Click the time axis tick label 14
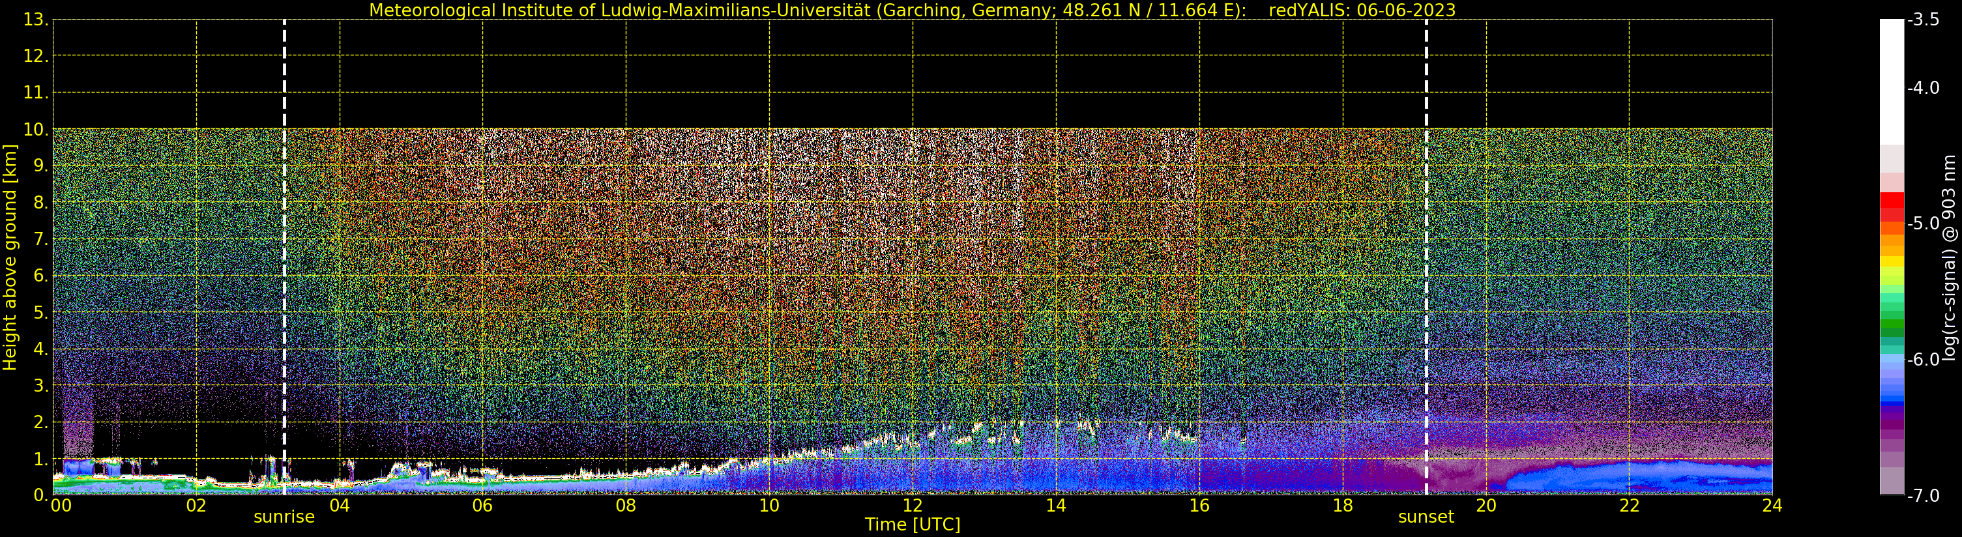The image size is (1962, 537). [1056, 506]
